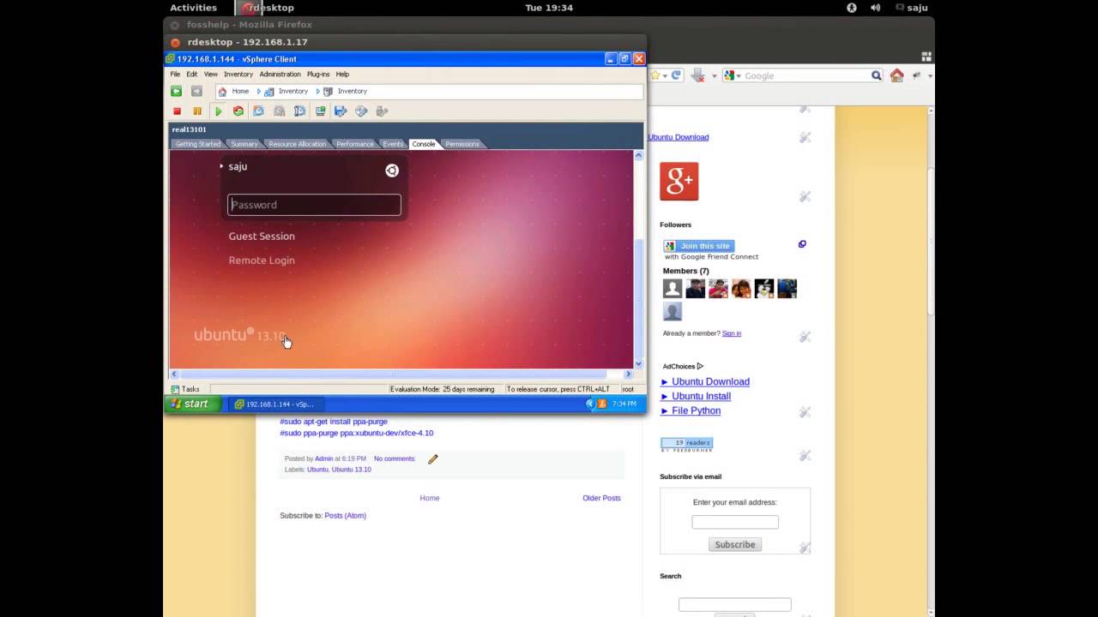Stop the VM with the red power-off icon
The width and height of the screenshot is (1098, 617).
(178, 111)
